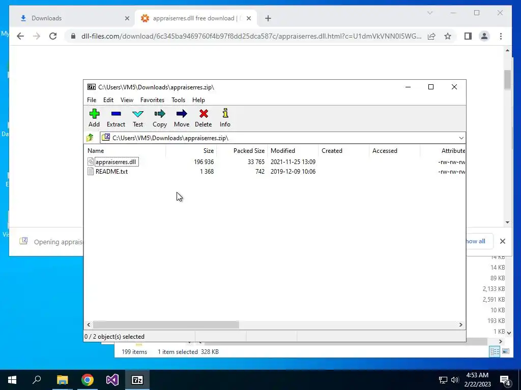
Task: Run the Test archive tool
Action: pyautogui.click(x=138, y=114)
